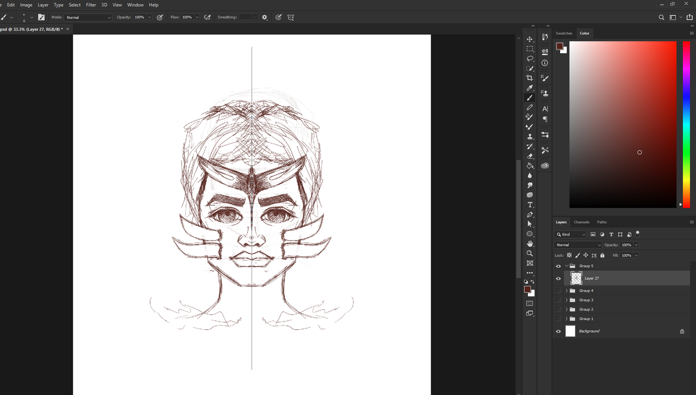Screen dimensions: 696x395
Task: Select the Pencil tool
Action: click(x=530, y=107)
